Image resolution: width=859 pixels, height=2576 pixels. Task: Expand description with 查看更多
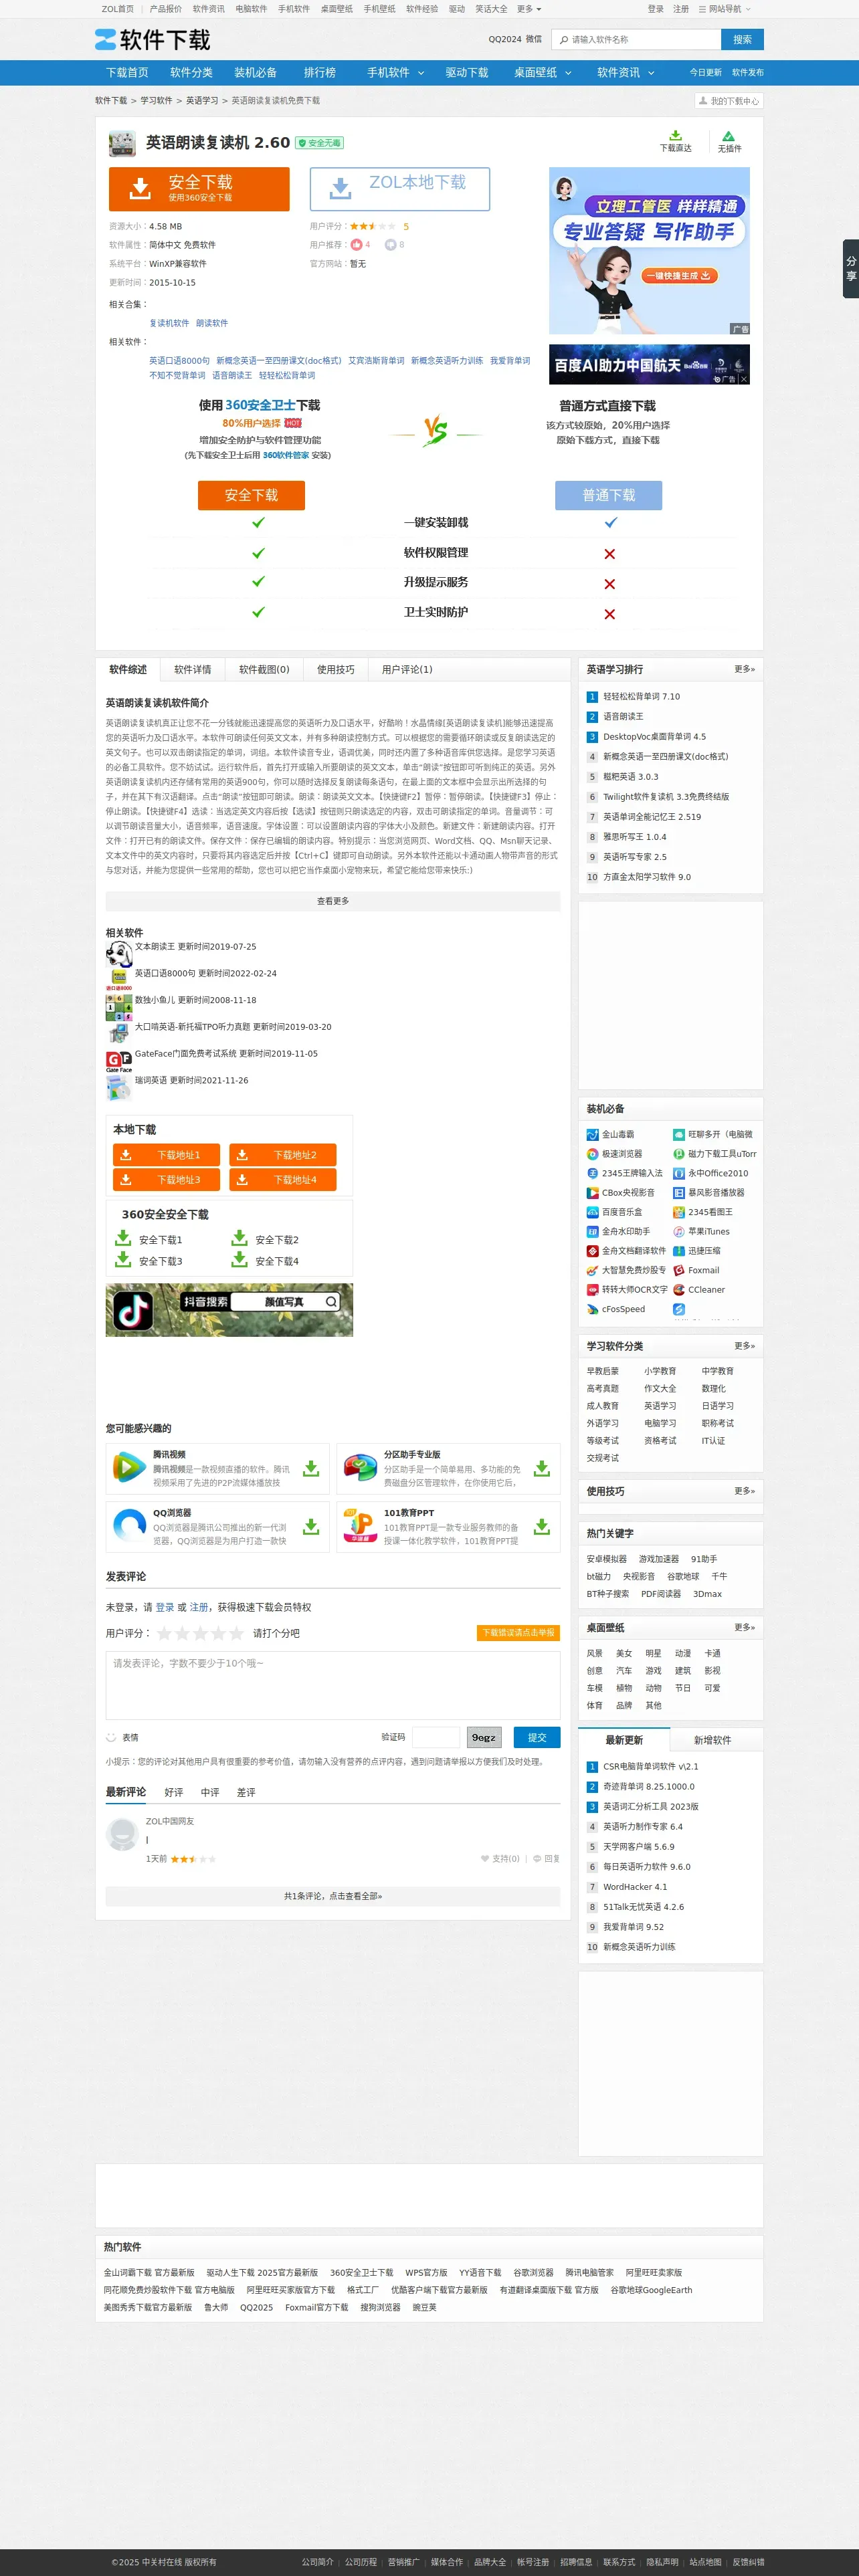pyautogui.click(x=333, y=901)
